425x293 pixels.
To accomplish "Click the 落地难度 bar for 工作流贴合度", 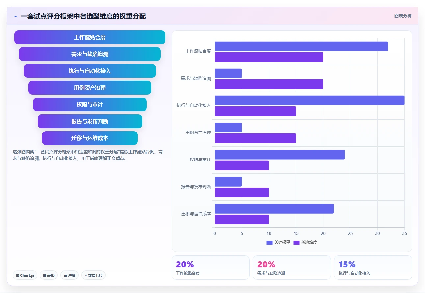I will (x=269, y=57).
